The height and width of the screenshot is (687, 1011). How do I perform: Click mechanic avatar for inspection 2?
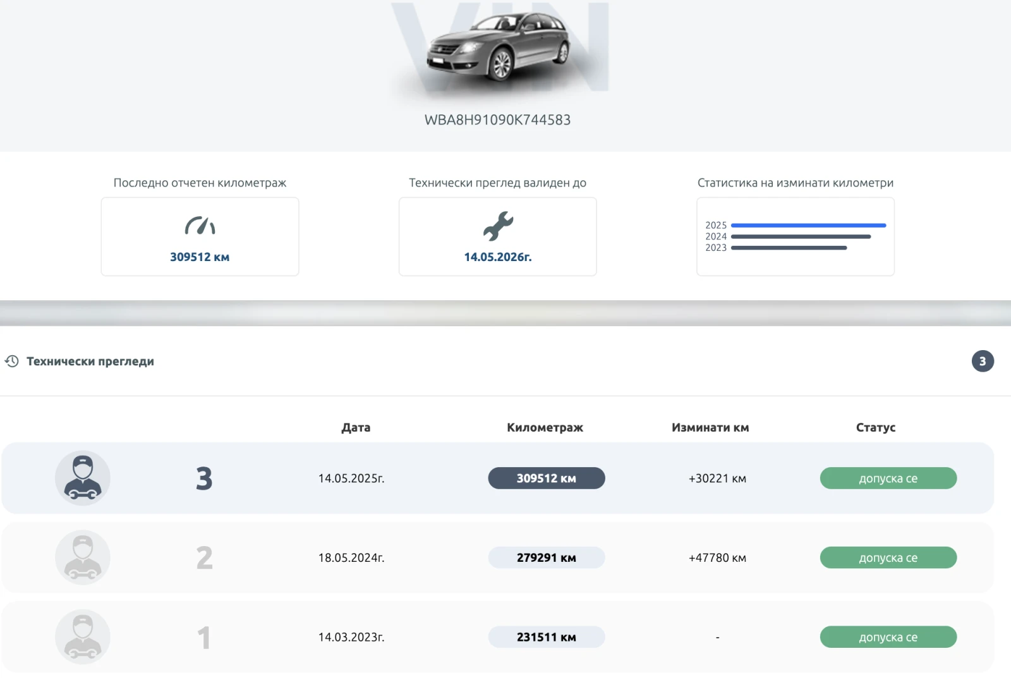(83, 557)
